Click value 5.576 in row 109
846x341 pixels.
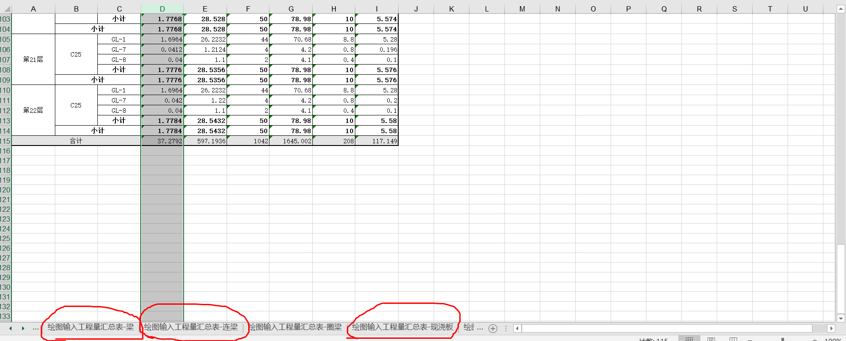pos(377,80)
